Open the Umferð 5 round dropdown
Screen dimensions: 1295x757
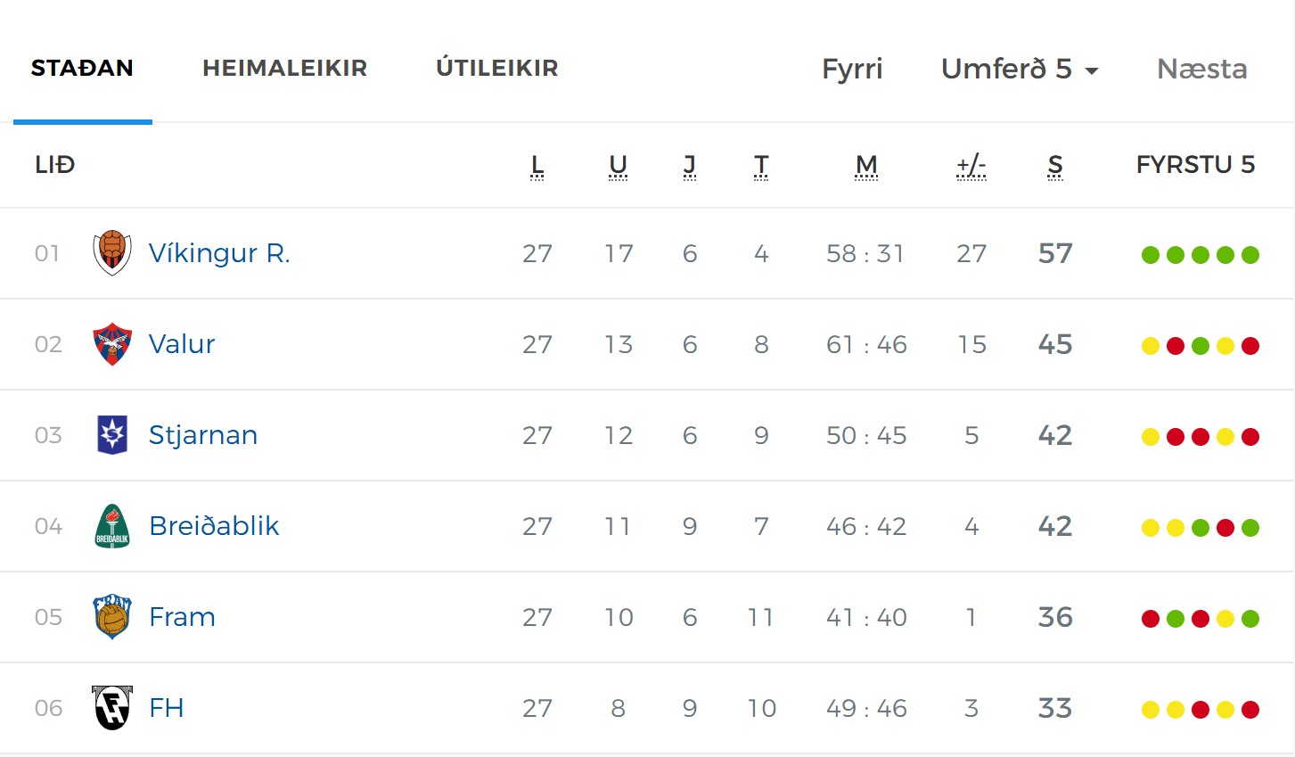tap(1019, 69)
